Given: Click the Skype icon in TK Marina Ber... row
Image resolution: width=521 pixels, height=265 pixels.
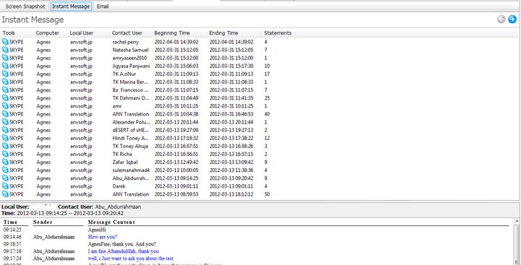Looking at the screenshot, I should click(x=5, y=82).
